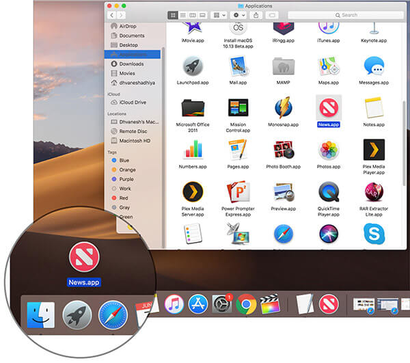Open App Store from the Dock
The height and width of the screenshot is (363, 410).
197,304
